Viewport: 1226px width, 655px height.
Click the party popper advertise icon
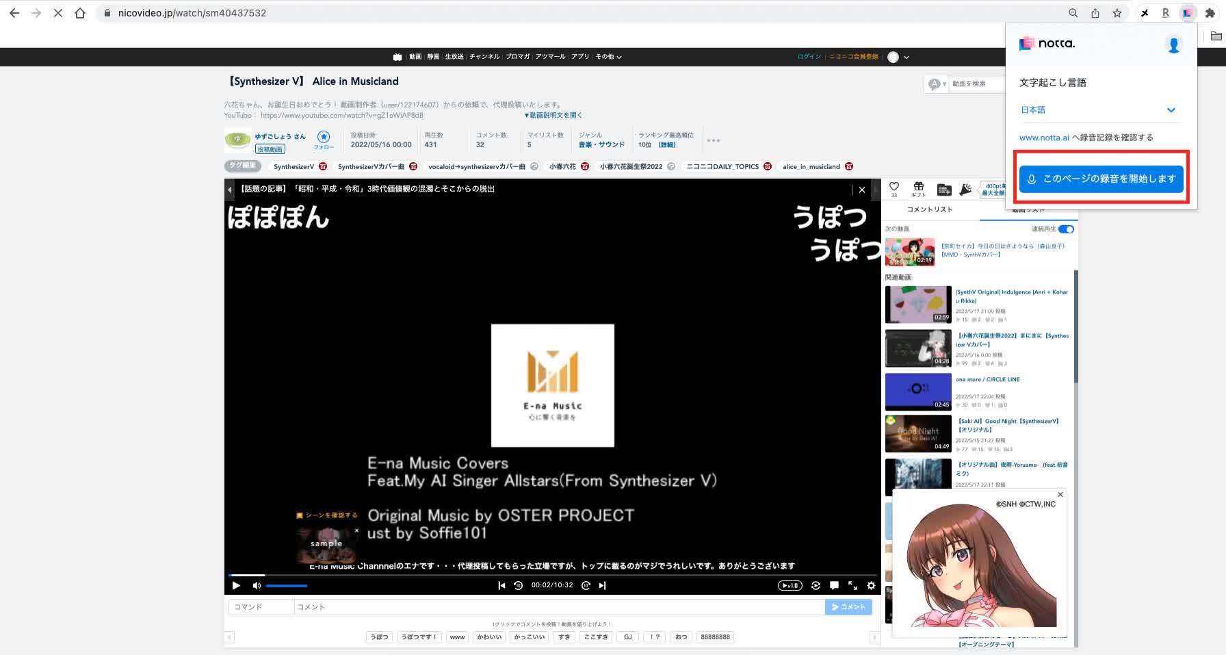(965, 190)
